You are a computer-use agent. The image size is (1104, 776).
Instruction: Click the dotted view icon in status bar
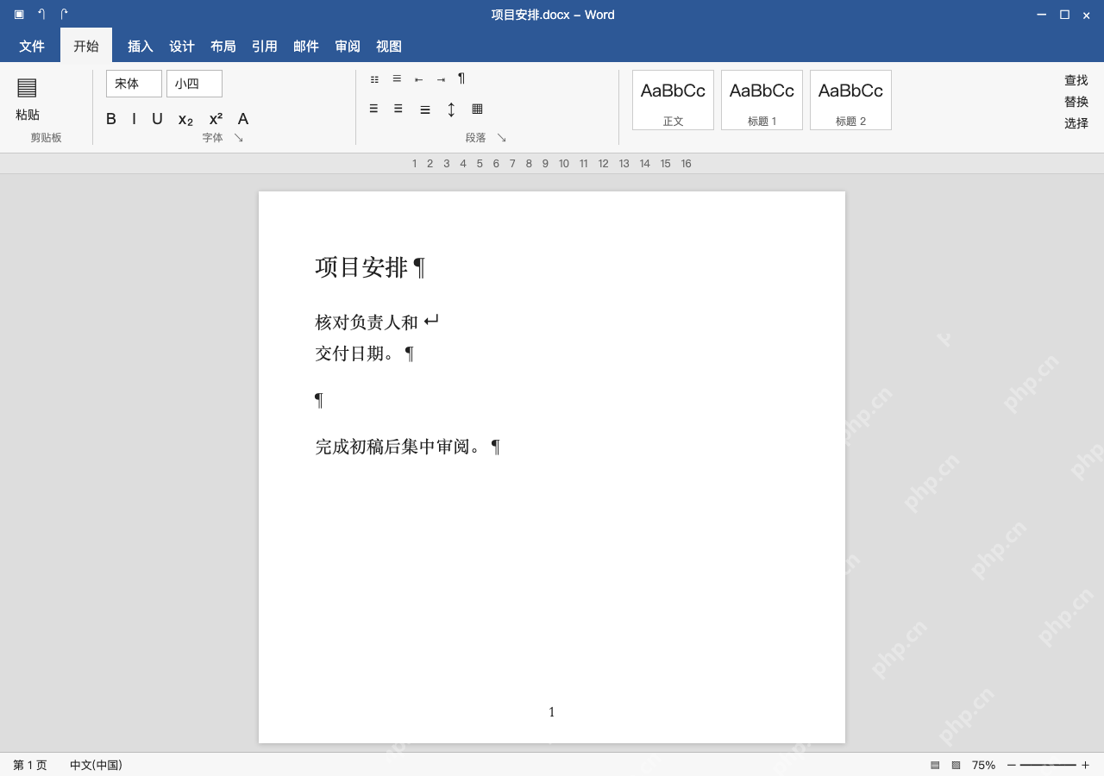[956, 765]
